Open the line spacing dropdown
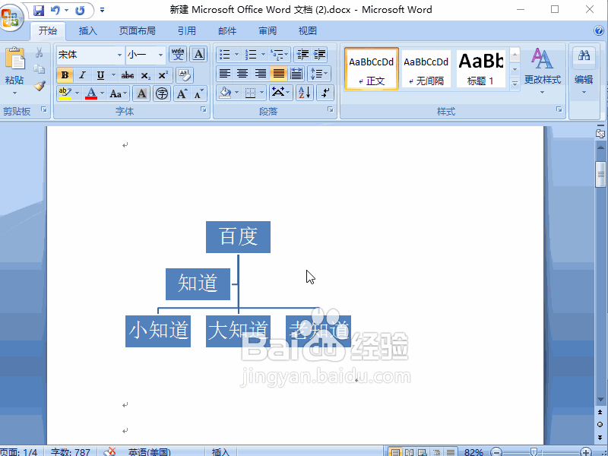Image resolution: width=608 pixels, height=456 pixels. click(319, 74)
